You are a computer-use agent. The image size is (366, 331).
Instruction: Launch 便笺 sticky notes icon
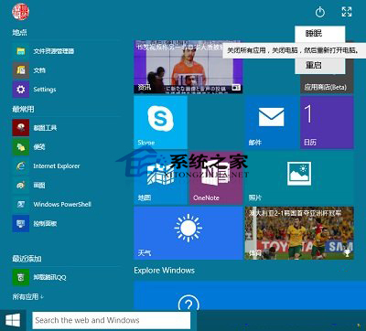[x=21, y=146]
